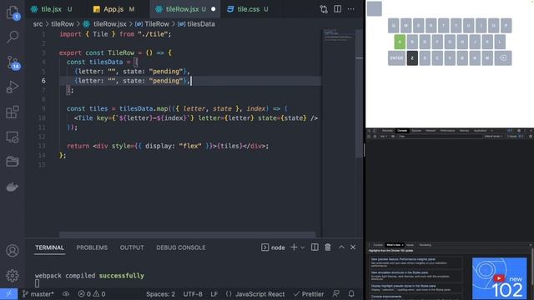
Task: Select the PROBLEMS panel tab
Action: [92, 247]
